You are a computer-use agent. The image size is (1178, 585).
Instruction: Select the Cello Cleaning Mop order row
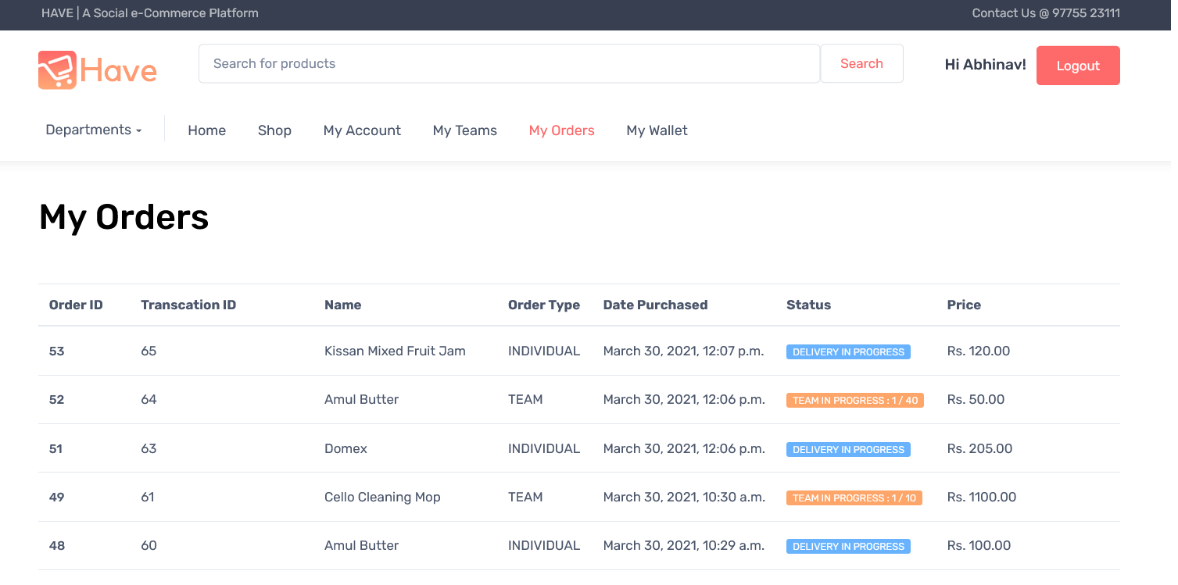coord(382,497)
